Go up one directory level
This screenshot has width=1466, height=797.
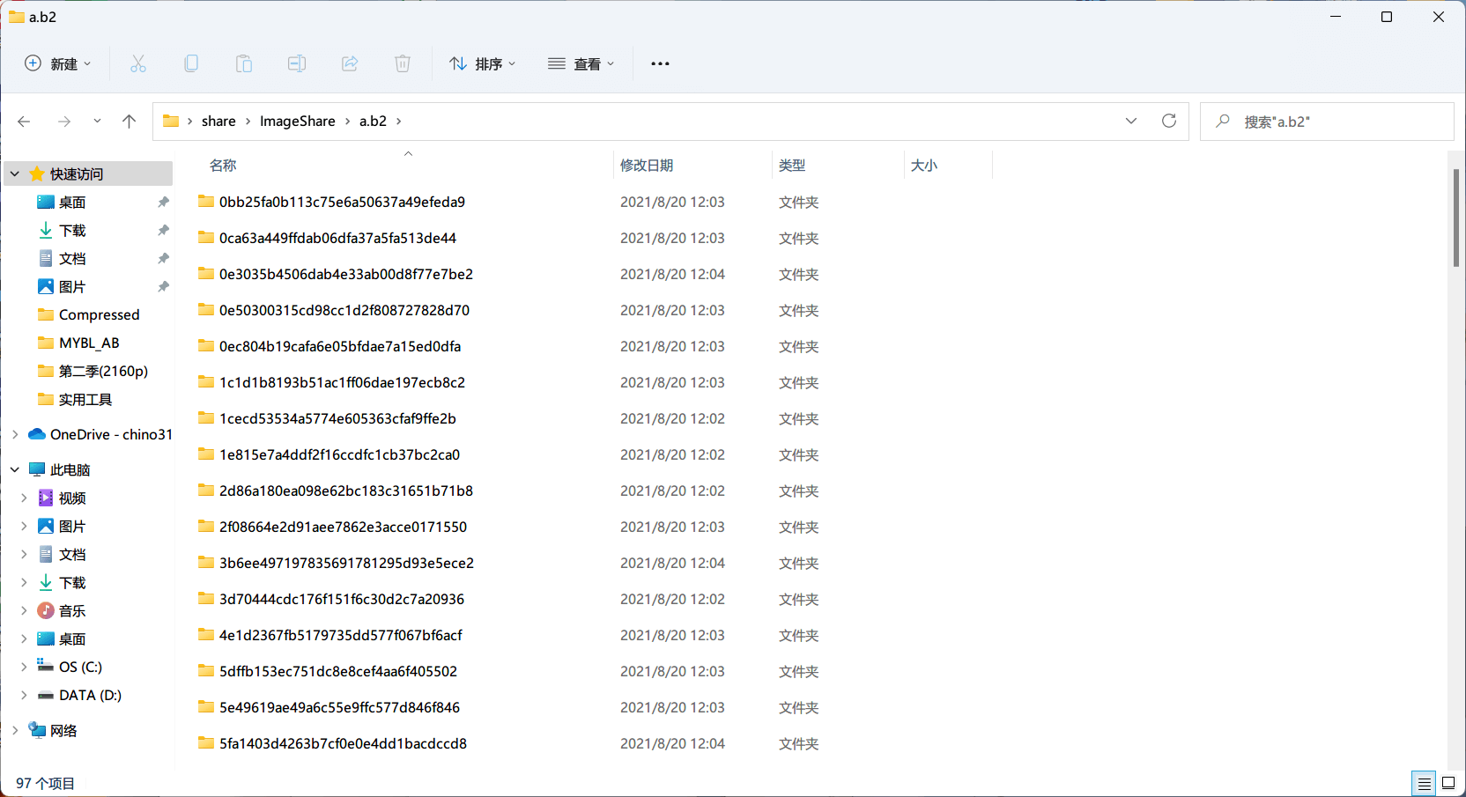(x=130, y=122)
